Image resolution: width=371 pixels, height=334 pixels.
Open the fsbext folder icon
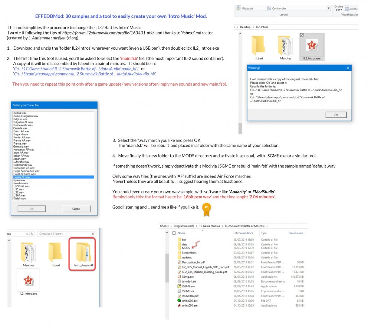point(258,44)
